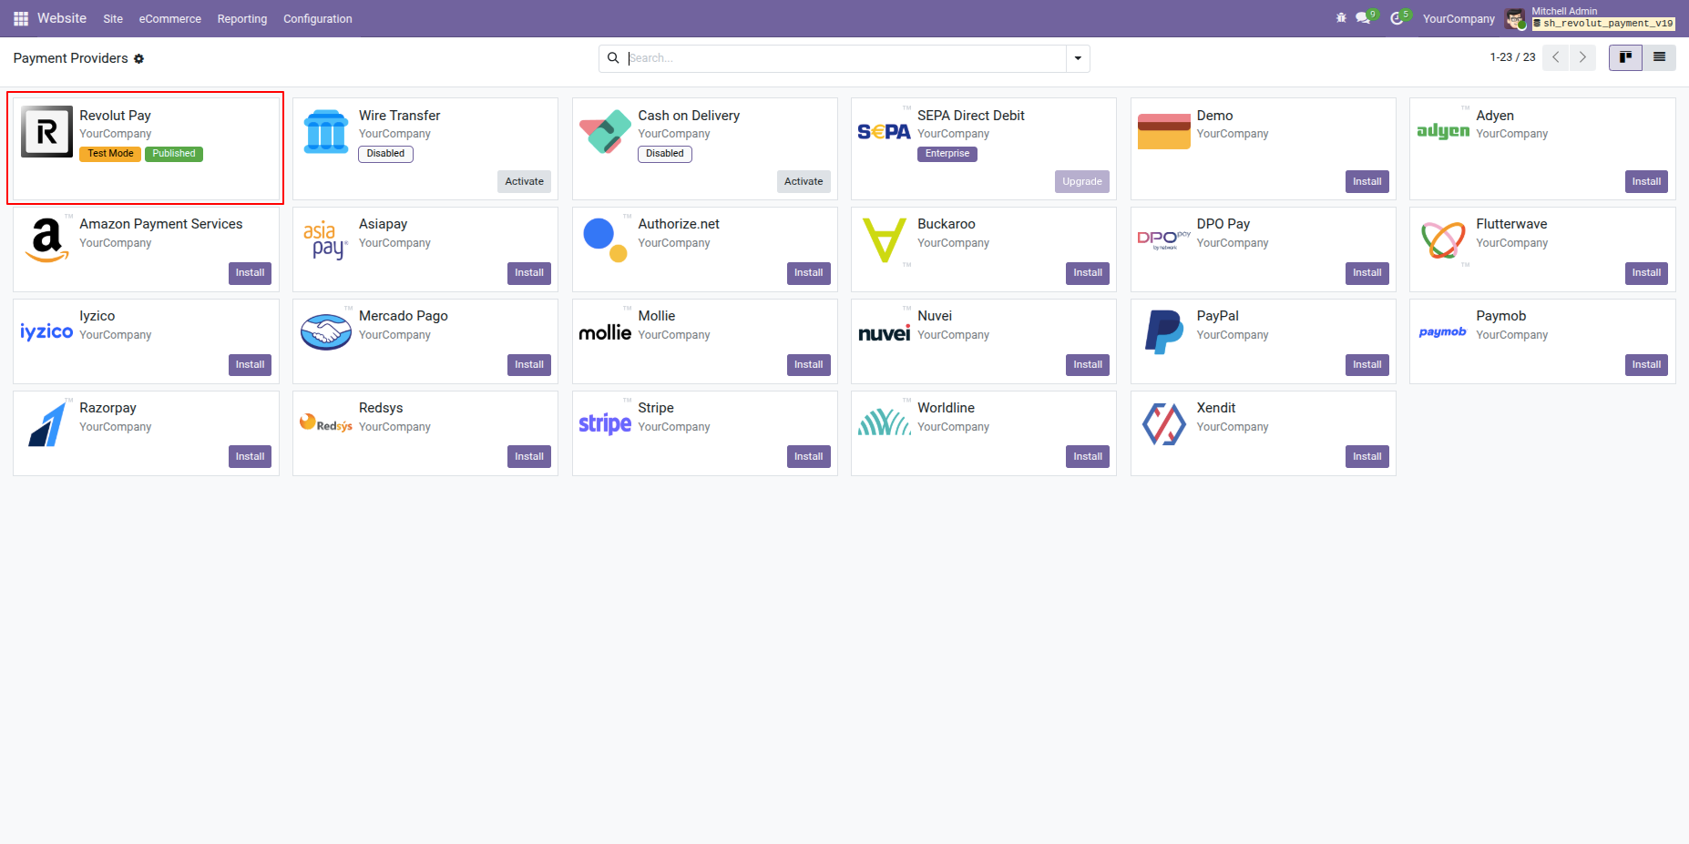
Task: Click the Stripe logo
Action: 605,424
